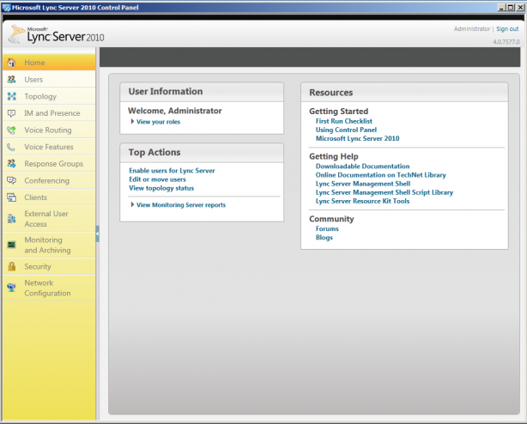This screenshot has height=424, width=527.
Task: Click the Conferencing speech bubbles icon
Action: (x=12, y=180)
